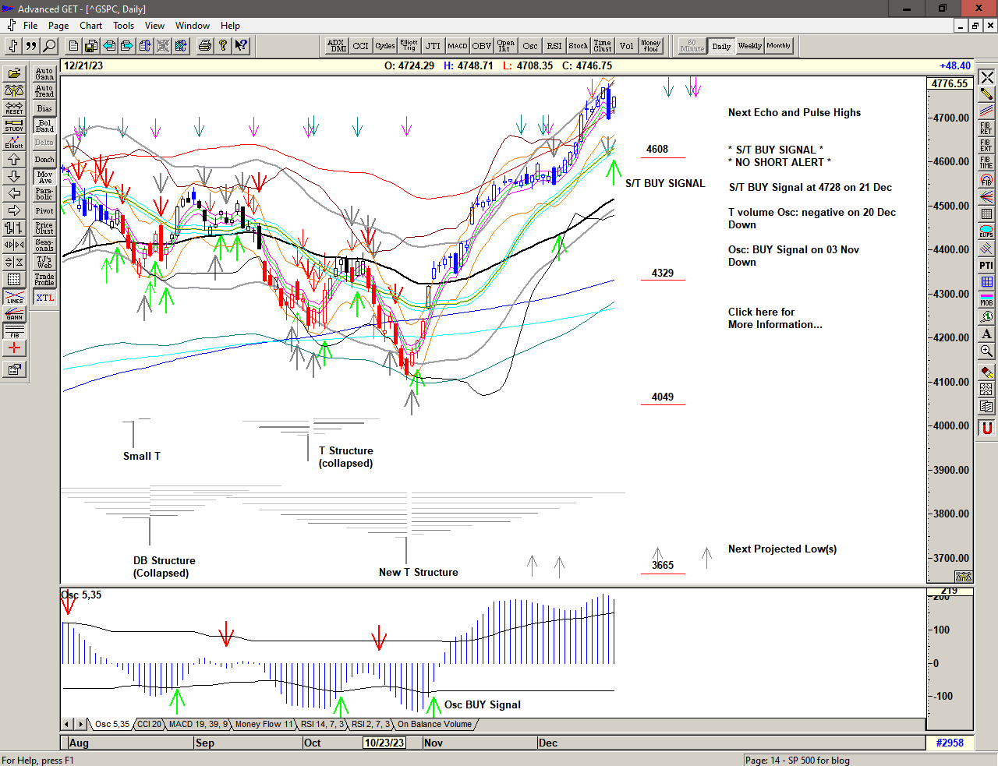Select the Elliott wave tool icon
Image resolution: width=998 pixels, height=766 pixels.
click(14, 142)
